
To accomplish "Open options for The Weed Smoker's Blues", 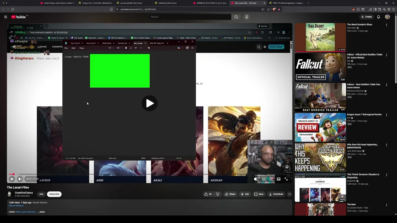I will [x=386, y=25].
